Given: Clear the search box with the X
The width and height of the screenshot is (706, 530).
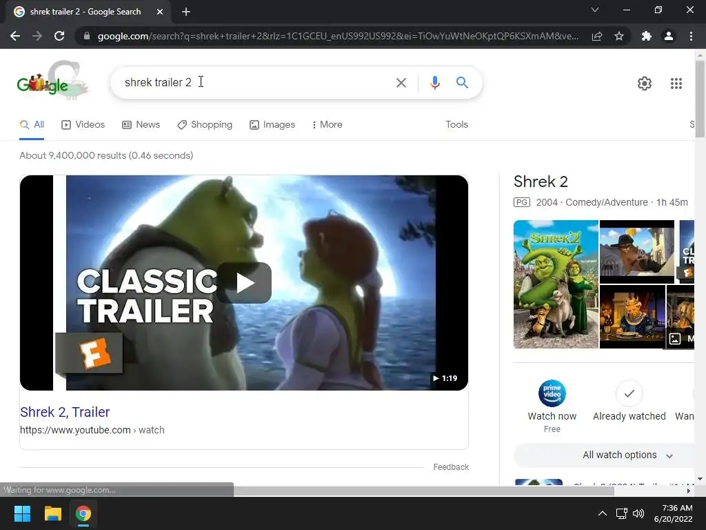Looking at the screenshot, I should pos(401,83).
